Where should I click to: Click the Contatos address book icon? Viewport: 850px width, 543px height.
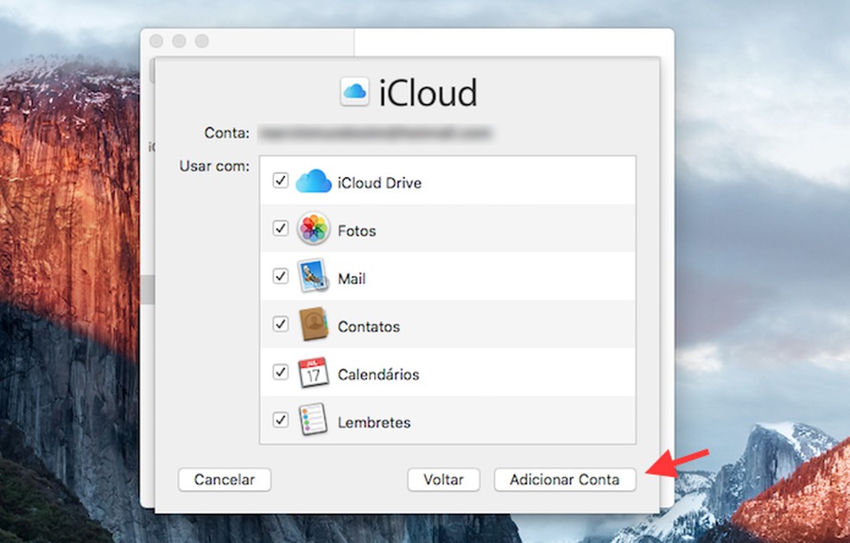click(314, 324)
